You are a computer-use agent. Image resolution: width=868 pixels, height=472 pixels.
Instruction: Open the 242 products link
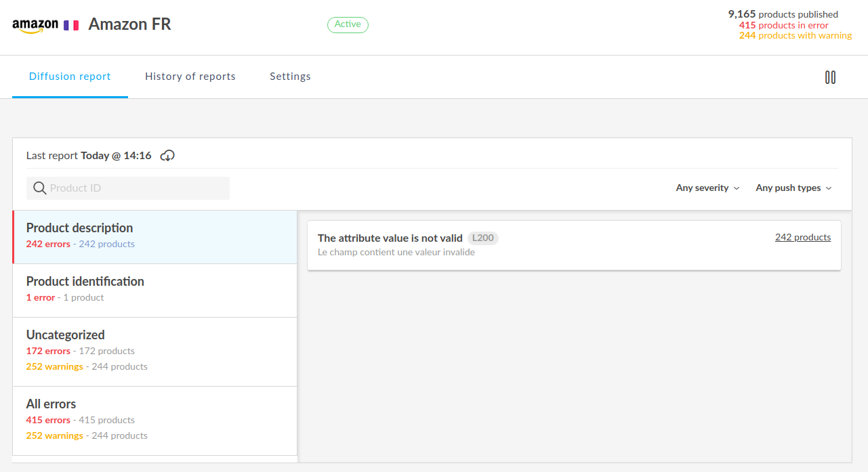803,238
